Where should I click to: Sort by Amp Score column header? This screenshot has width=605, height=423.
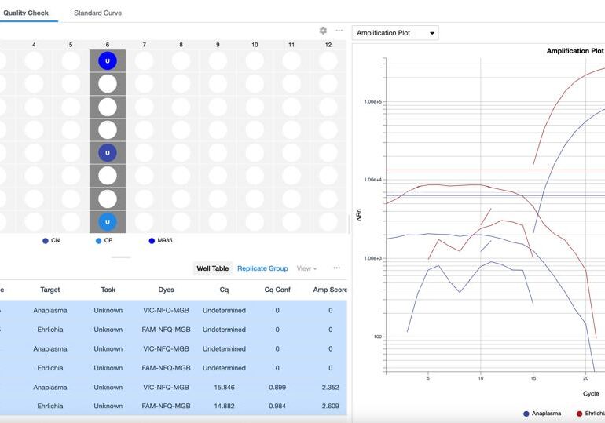coord(330,290)
